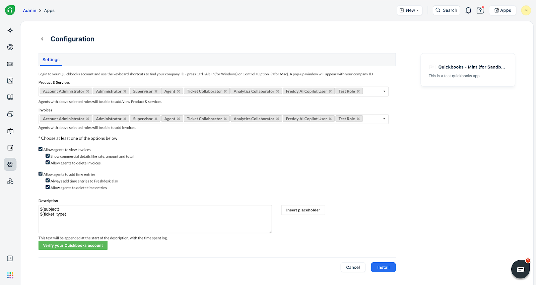Remove Supervisor from Invoices roles
This screenshot has width=536, height=285.
(156, 119)
